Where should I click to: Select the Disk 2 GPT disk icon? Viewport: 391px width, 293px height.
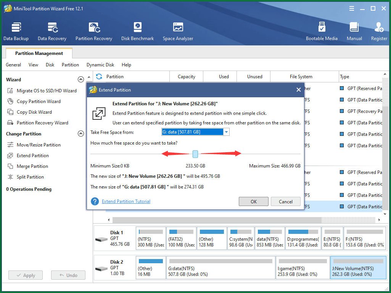(x=101, y=269)
